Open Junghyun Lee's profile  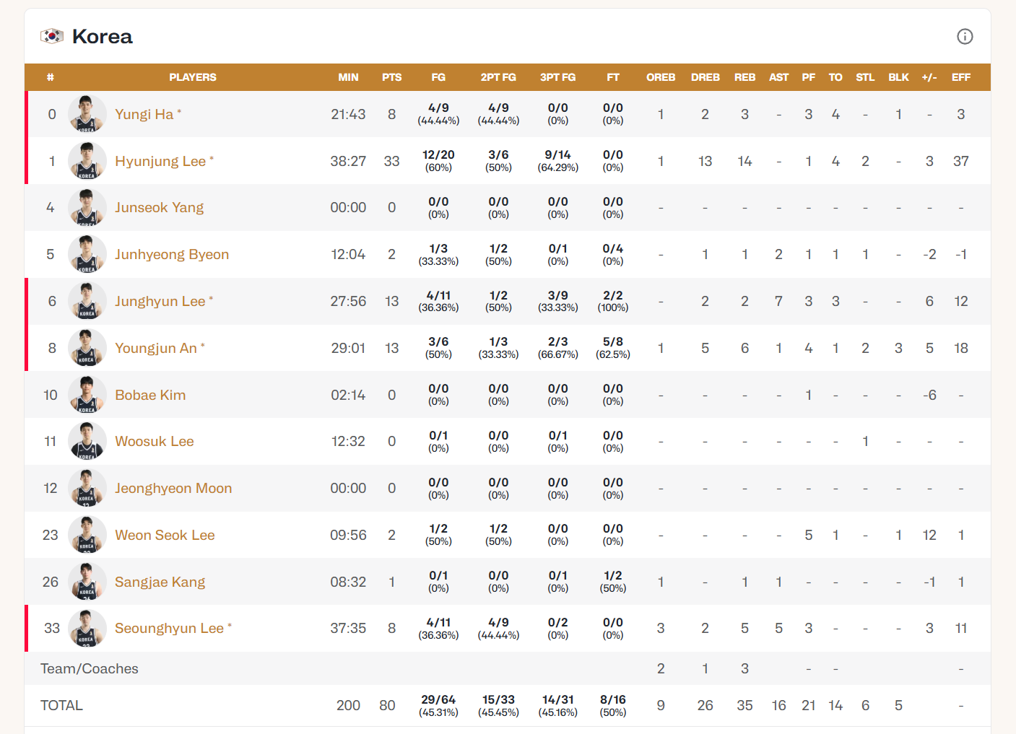click(160, 301)
